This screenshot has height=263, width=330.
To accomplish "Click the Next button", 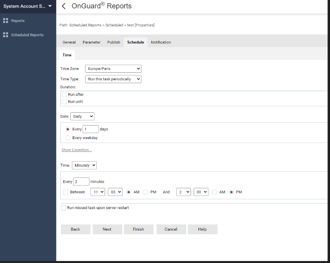I will click(107, 229).
